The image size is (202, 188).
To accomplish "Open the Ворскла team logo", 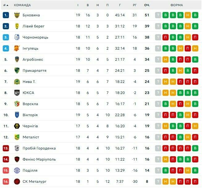I will click(17, 104).
